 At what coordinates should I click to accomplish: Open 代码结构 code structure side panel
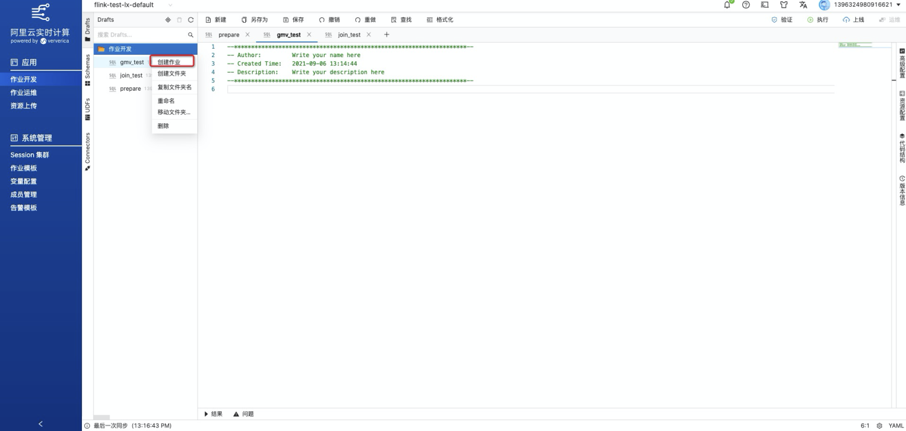point(902,148)
